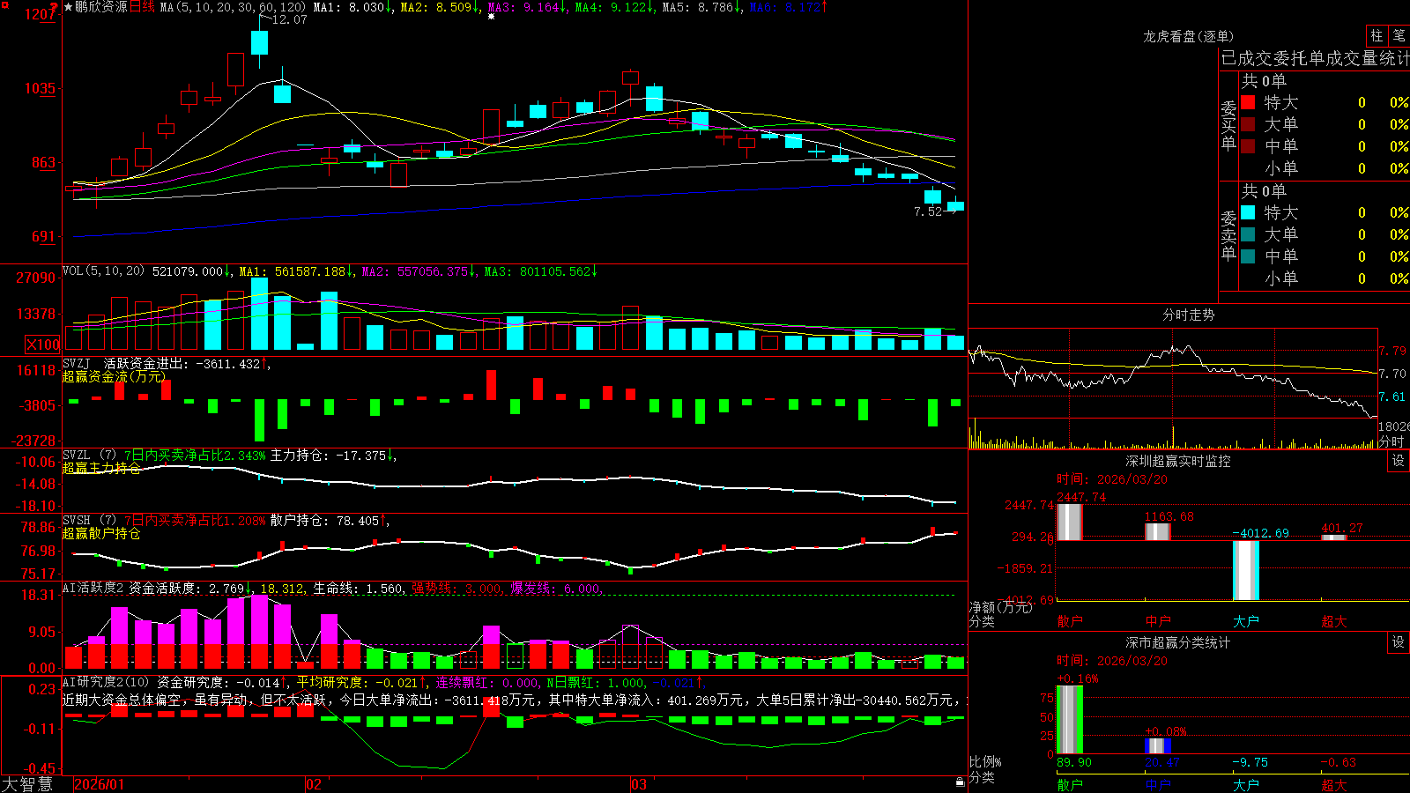Click the 7.52 low price label

[x=928, y=211]
